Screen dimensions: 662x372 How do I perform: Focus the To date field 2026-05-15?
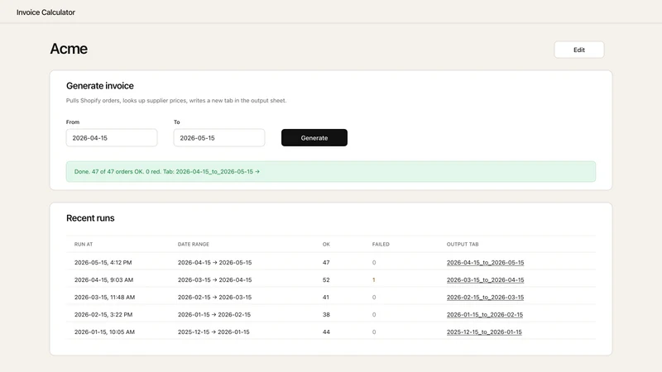point(219,138)
